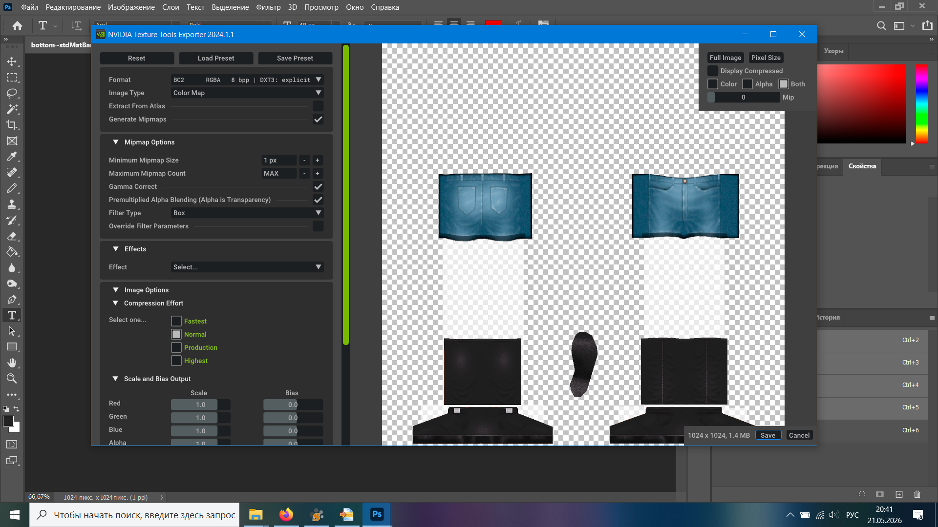Image resolution: width=938 pixels, height=527 pixels.
Task: Select the Eyedropper tool
Action: (x=12, y=157)
